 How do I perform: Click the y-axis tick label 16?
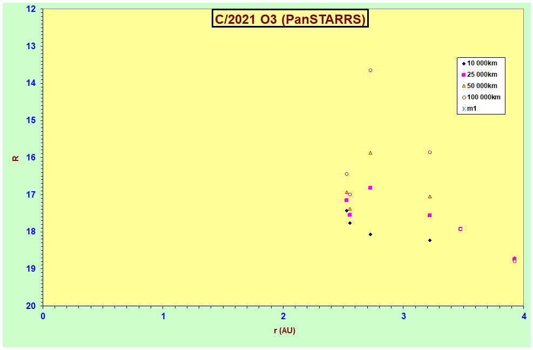31,158
